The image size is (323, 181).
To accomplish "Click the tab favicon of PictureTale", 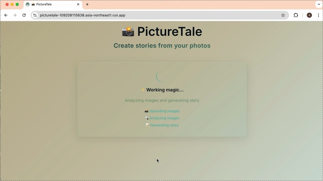I will pyautogui.click(x=28, y=4).
